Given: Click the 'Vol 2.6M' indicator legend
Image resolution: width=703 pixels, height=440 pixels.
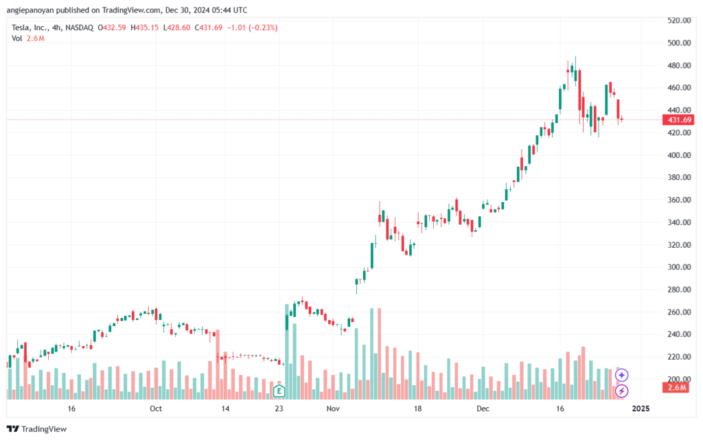Looking at the screenshot, I should (27, 38).
